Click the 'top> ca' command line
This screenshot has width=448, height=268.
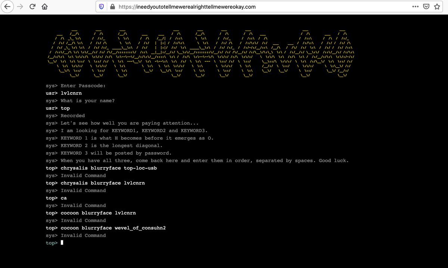point(56,198)
